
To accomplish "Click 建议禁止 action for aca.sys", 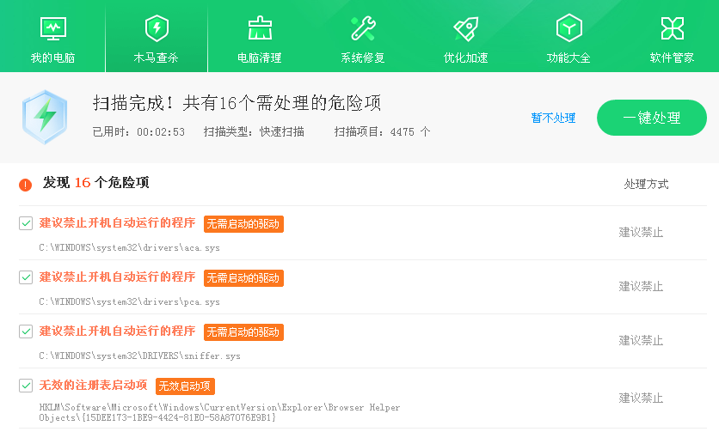I will point(641,233).
